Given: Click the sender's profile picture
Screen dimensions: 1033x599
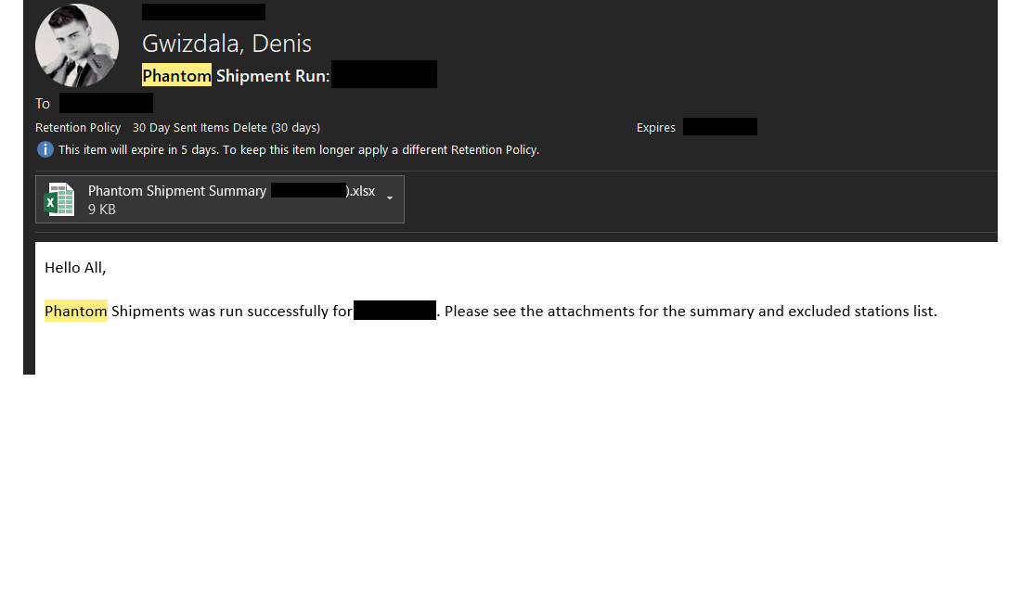Looking at the screenshot, I should click(77, 46).
